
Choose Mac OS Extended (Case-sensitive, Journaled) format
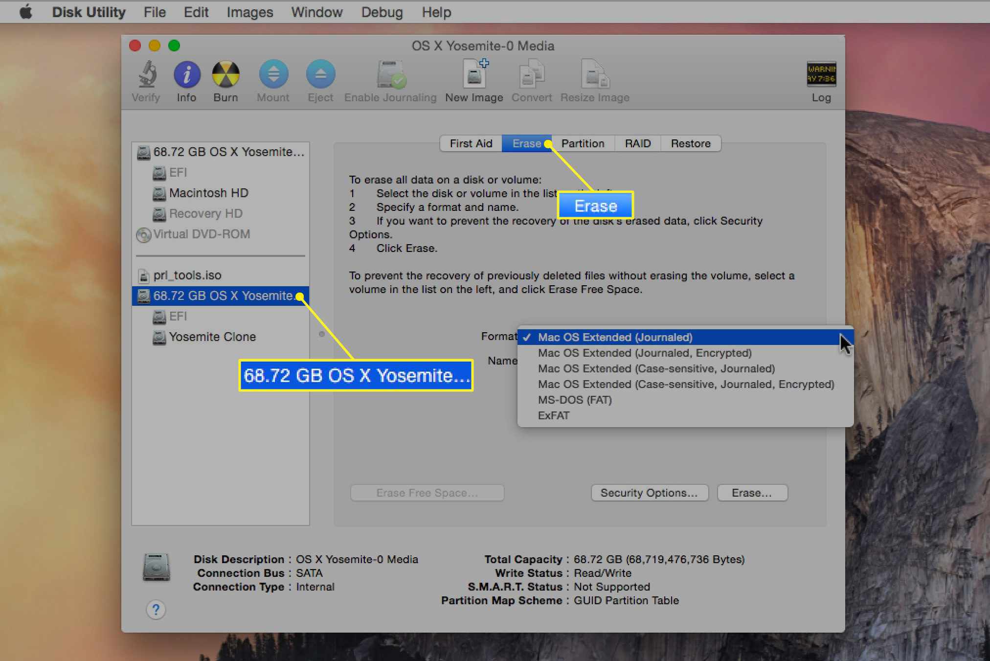click(685, 368)
